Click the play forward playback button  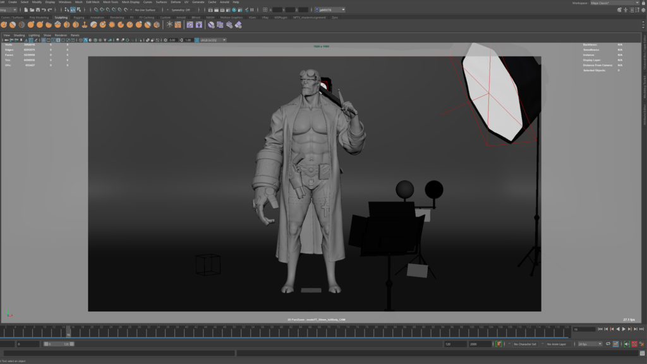[624, 329]
